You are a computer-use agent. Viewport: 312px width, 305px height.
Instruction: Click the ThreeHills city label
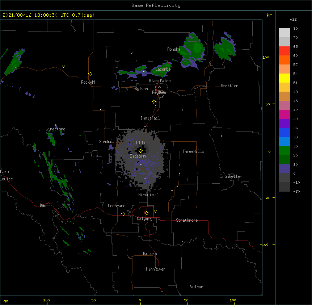(x=193, y=151)
